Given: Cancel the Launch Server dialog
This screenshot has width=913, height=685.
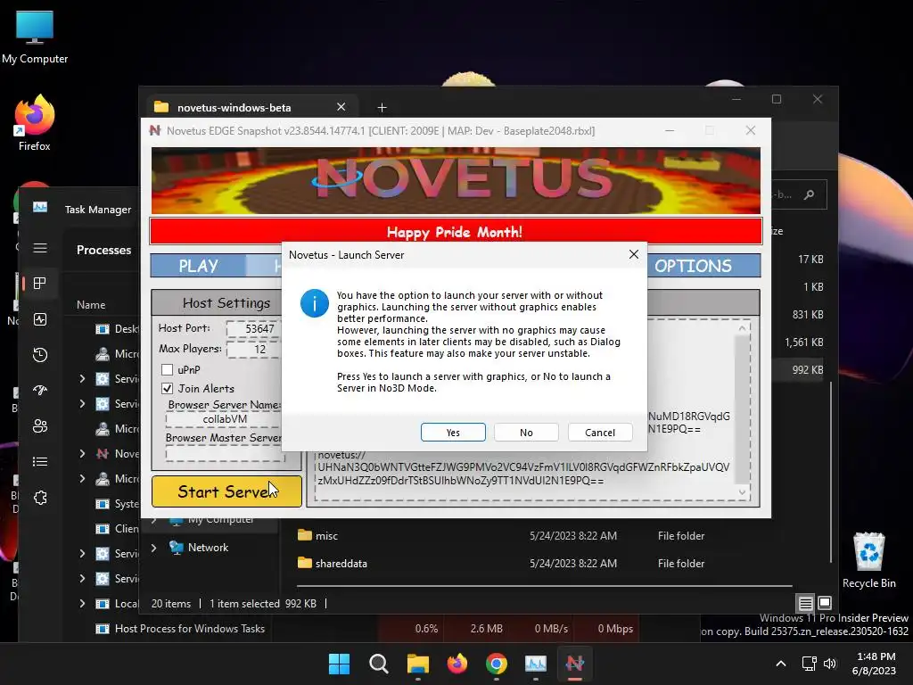Looking at the screenshot, I should click(x=600, y=433).
